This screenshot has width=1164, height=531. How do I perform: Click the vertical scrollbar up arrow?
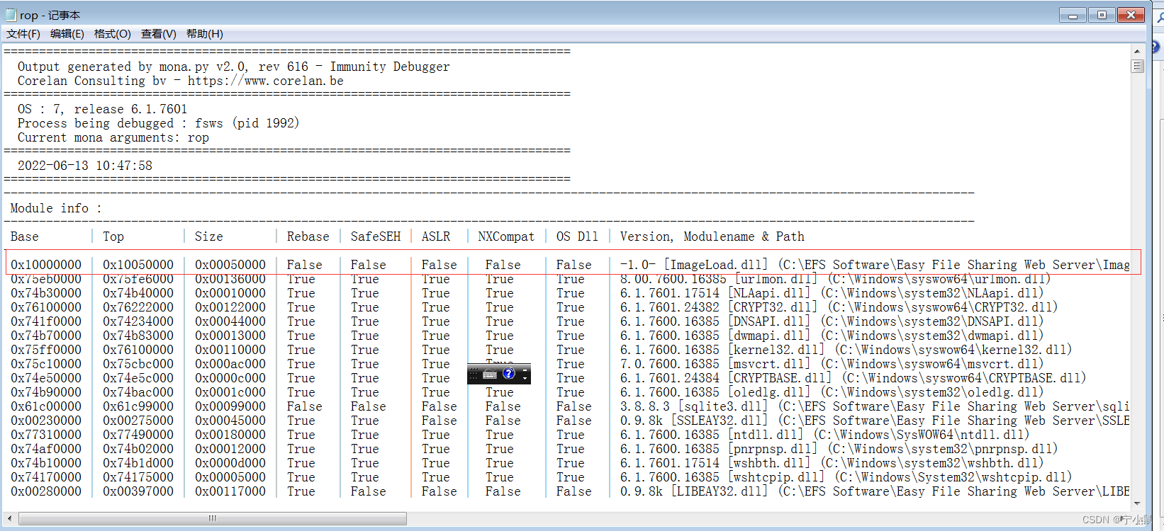pyautogui.click(x=1137, y=51)
